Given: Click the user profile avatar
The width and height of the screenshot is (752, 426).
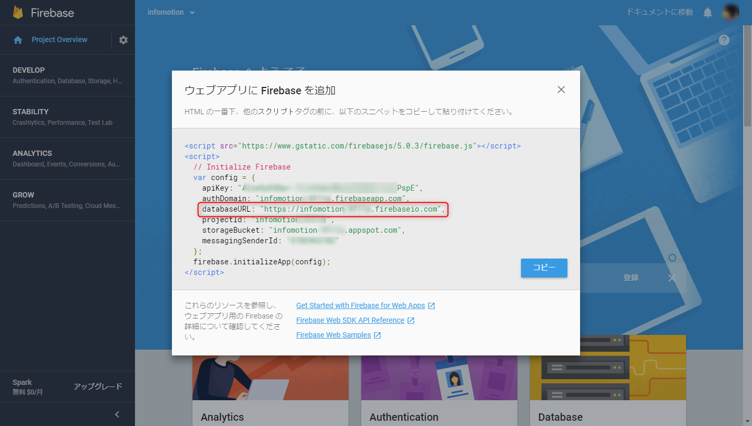Looking at the screenshot, I should (x=730, y=12).
